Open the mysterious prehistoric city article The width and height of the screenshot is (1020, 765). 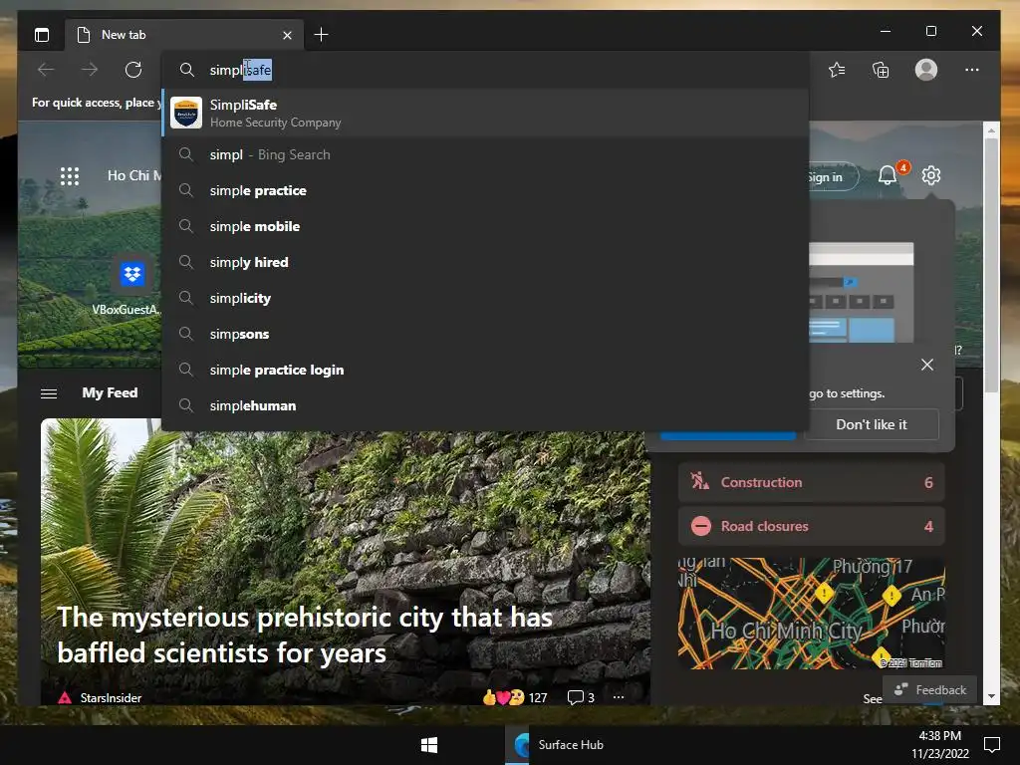(305, 635)
